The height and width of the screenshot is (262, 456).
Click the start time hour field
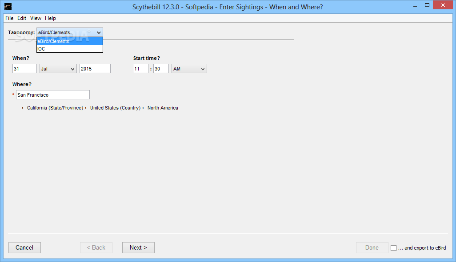tap(140, 69)
